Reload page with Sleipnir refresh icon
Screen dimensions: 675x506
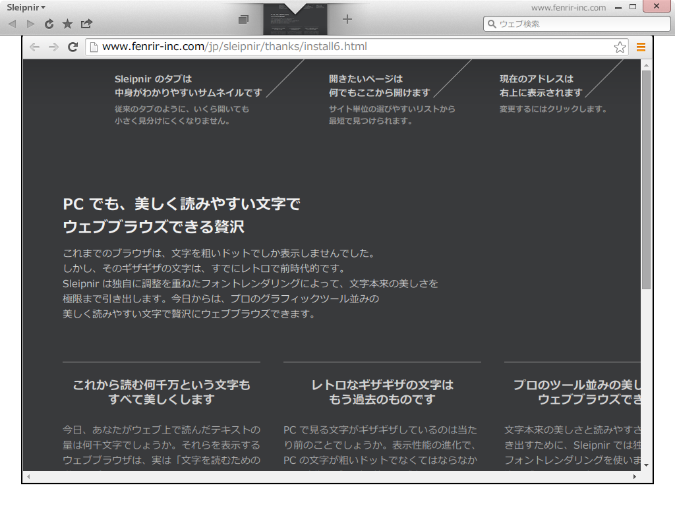[x=49, y=24]
